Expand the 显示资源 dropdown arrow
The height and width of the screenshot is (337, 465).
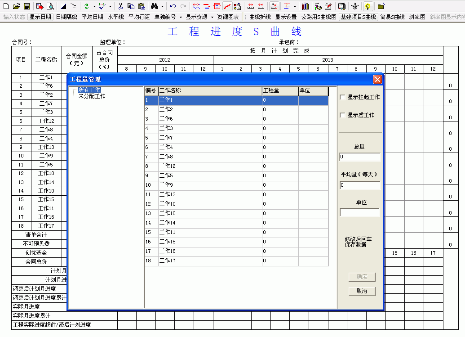(x=212, y=17)
